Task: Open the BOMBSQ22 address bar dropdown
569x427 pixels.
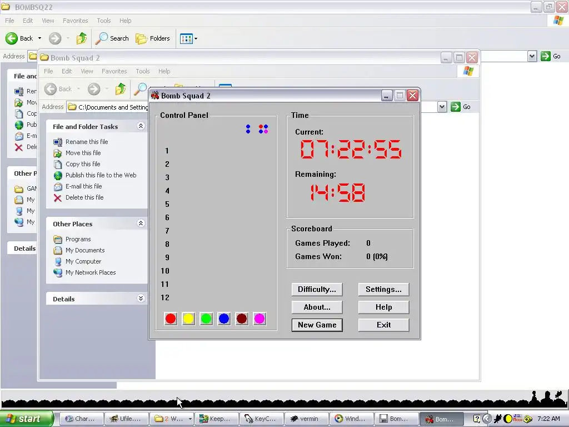Action: click(x=532, y=56)
